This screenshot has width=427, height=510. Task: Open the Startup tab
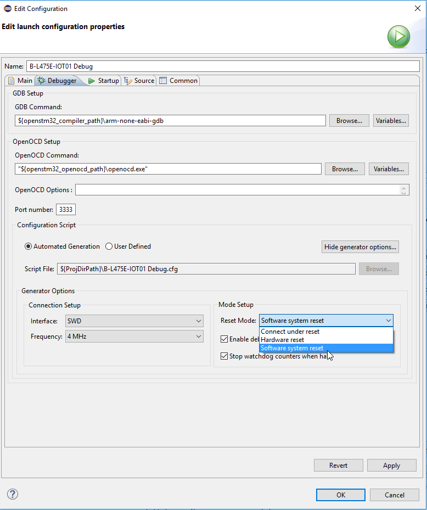point(103,81)
